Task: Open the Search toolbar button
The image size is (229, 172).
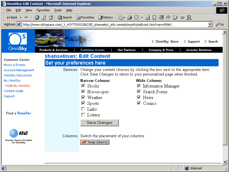Action: (x=65, y=17)
